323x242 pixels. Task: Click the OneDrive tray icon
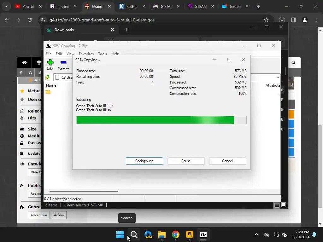point(267,234)
